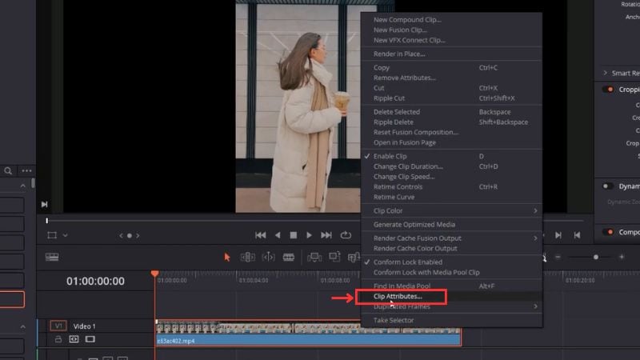640x360 pixels.
Task: Click the timeline zoom slider handle
Action: coord(596,257)
